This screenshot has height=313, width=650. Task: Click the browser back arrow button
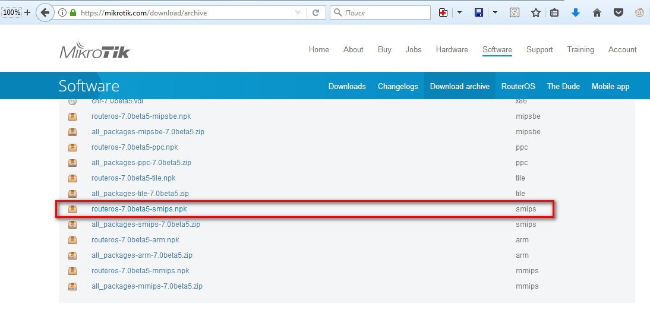(45, 12)
